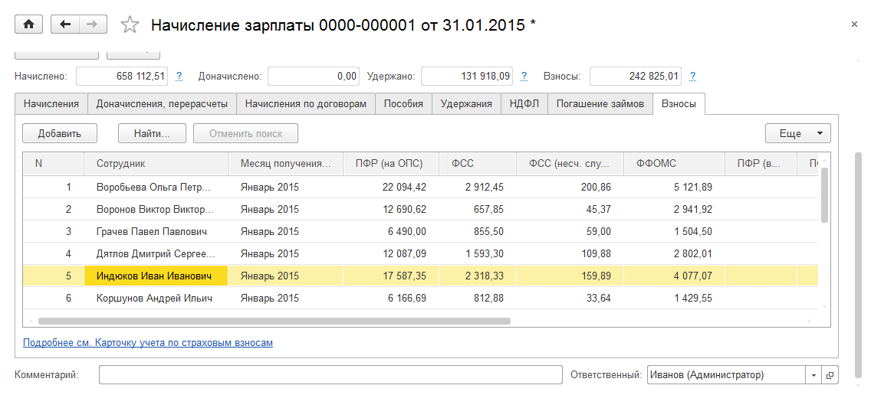Viewport: 871px width, 395px height.
Task: Select the Удержания tab
Action: 466,104
